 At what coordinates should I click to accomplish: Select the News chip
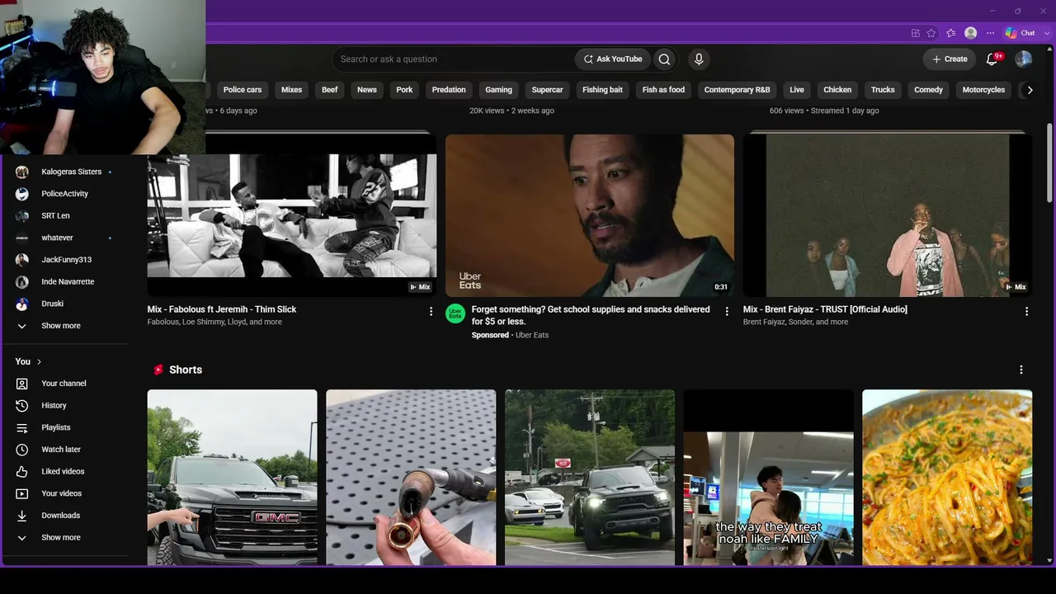(367, 90)
